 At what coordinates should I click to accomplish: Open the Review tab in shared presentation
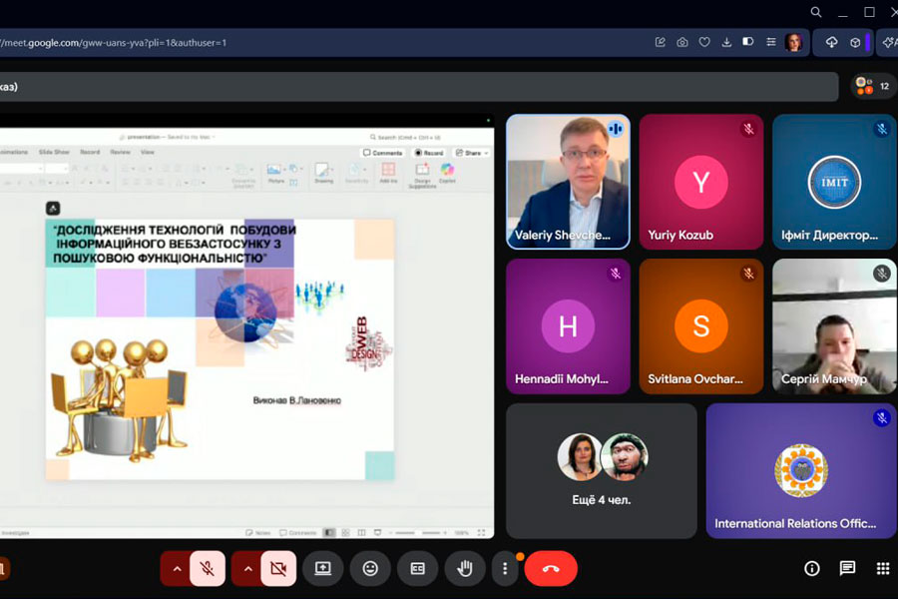tap(120, 152)
